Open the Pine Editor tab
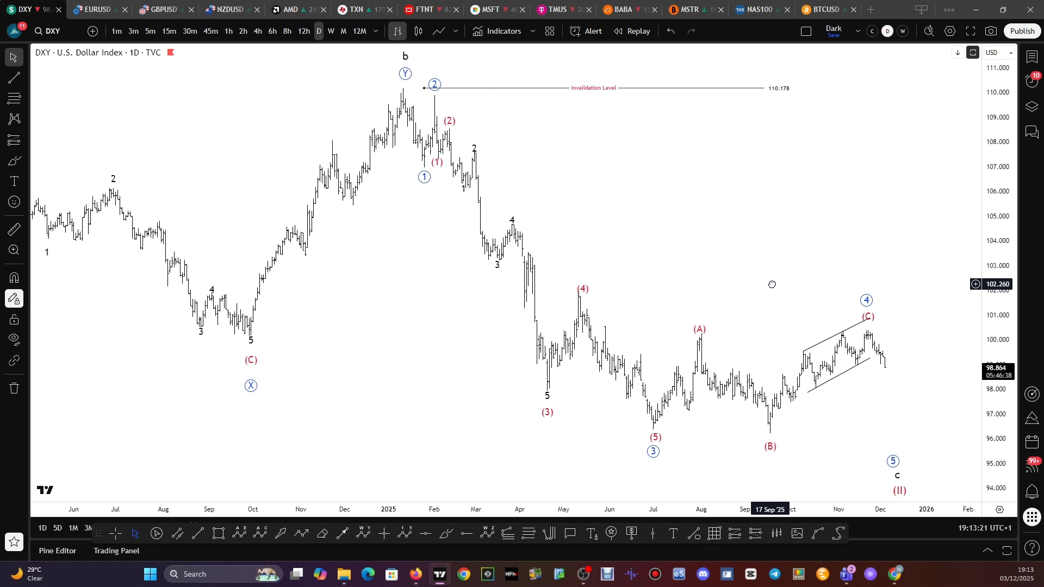 click(x=57, y=551)
